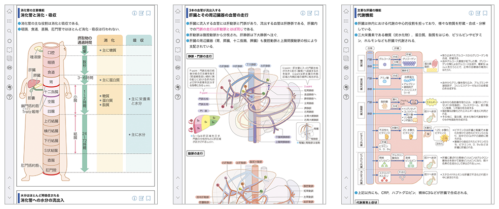499x209 pixels.
Task: Open the DB icon in the digestive tract panel
Action: 10,68
